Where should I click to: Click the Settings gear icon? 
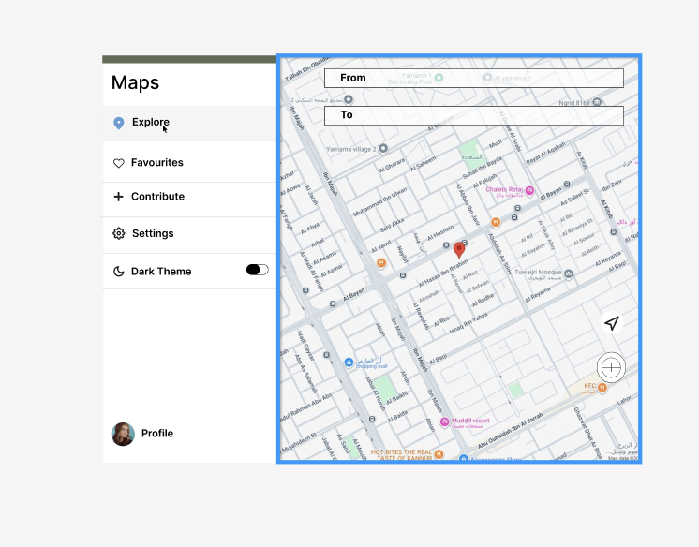coord(119,233)
